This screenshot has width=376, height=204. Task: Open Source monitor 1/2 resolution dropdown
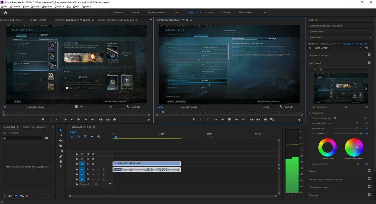[x=116, y=107]
